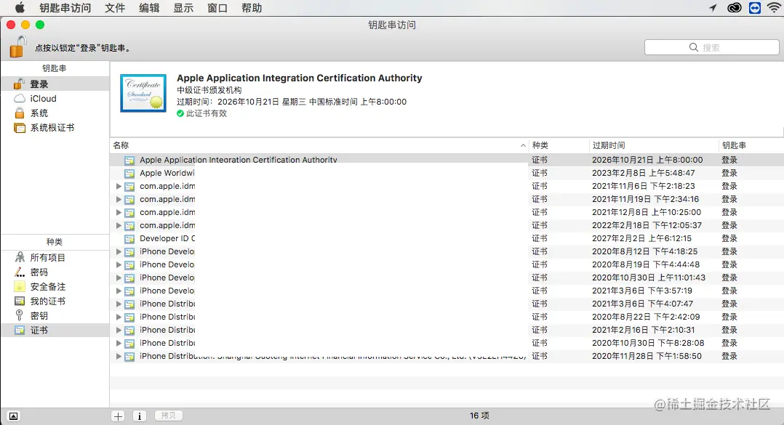Select the iCloud keychain
Viewport: 784px width, 425px height.
pos(55,98)
